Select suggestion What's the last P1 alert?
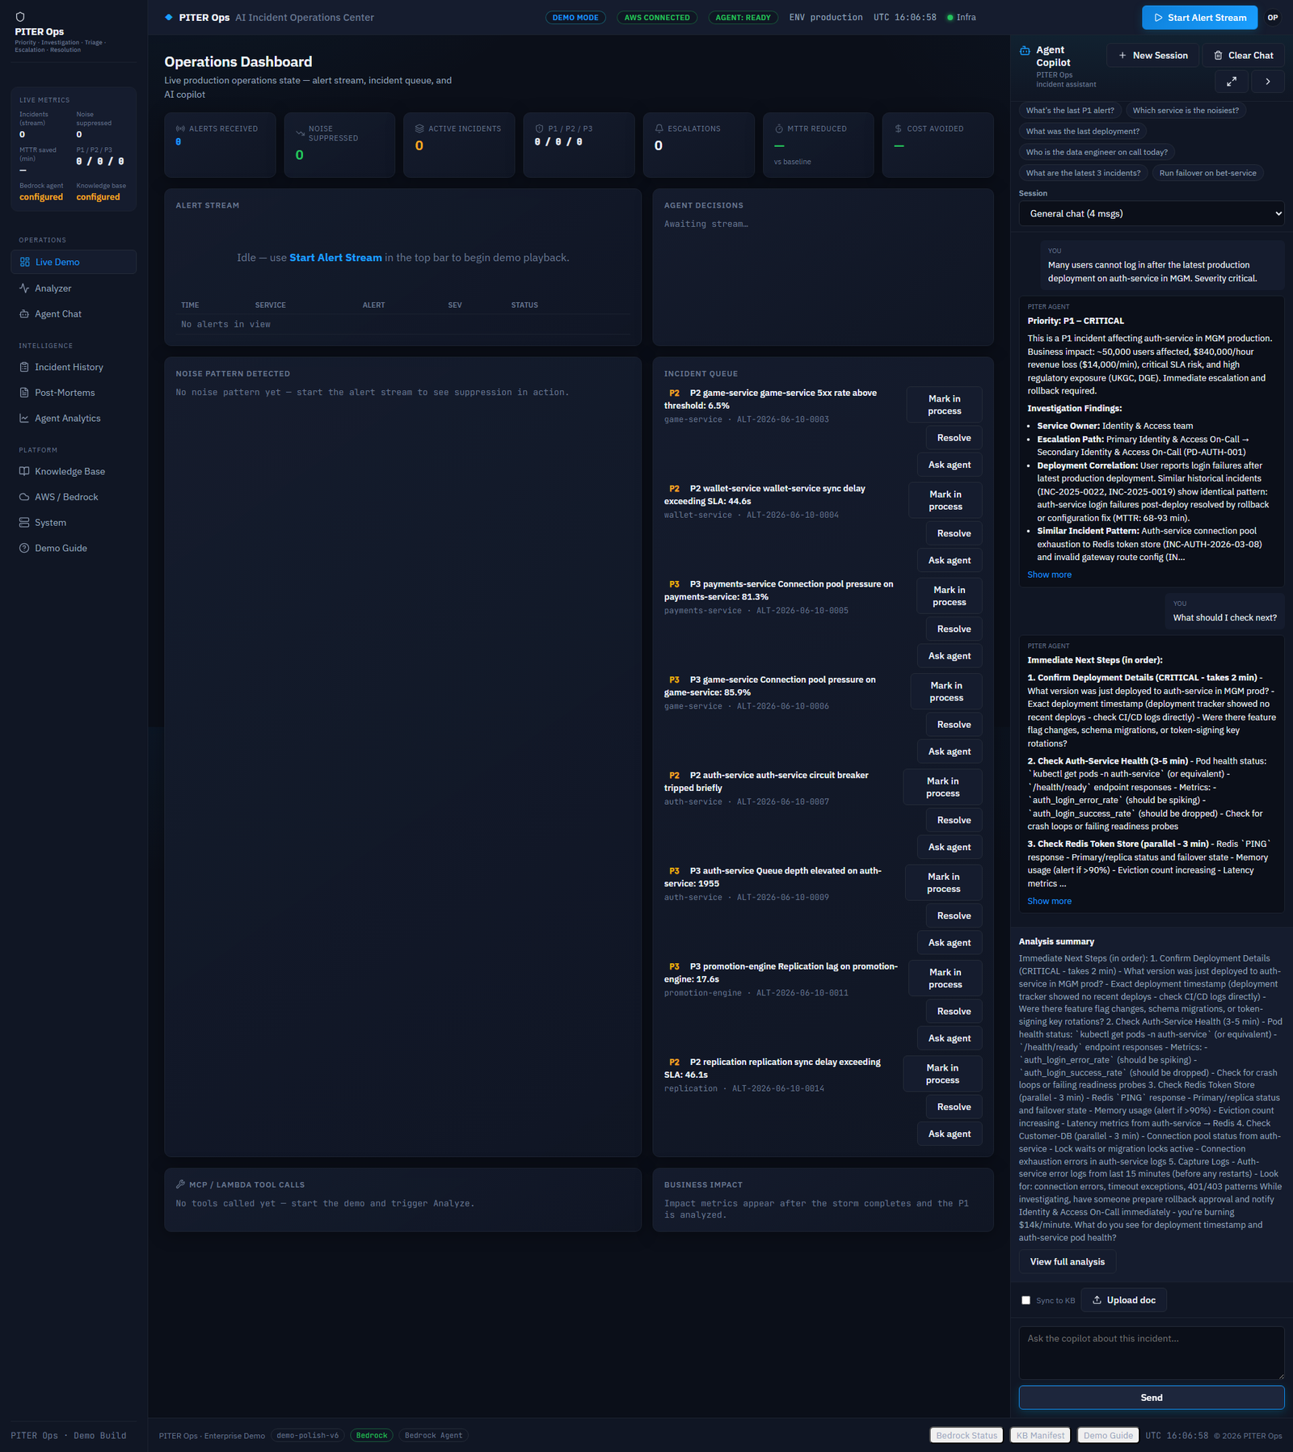The image size is (1293, 1452). coord(1070,111)
